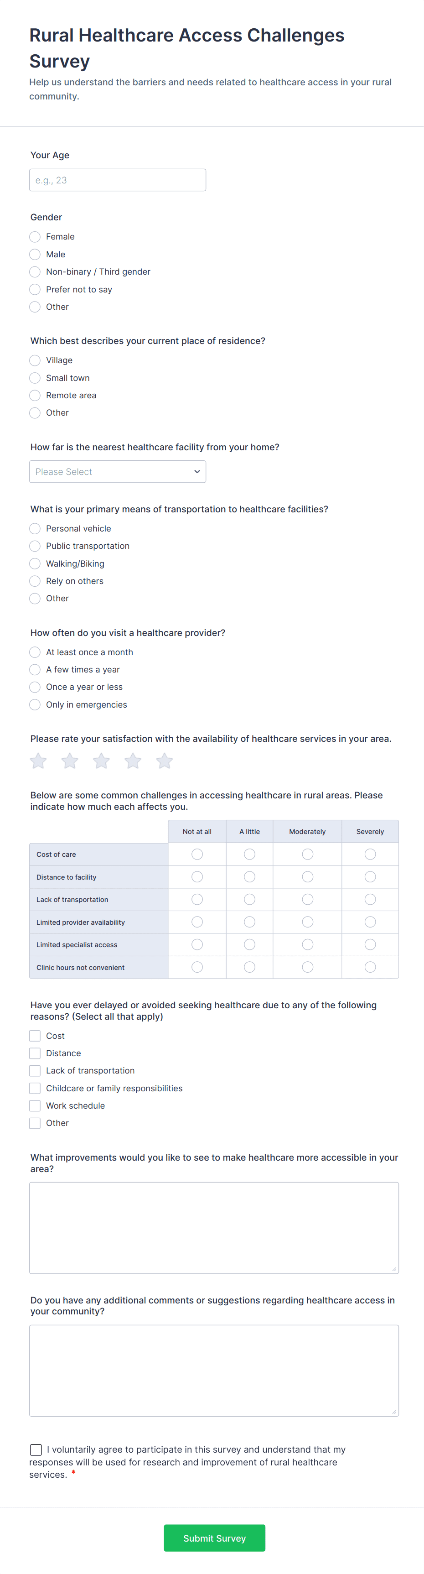Pick Walking/Biking as primary transportation
The width and height of the screenshot is (424, 1574).
pos(35,563)
